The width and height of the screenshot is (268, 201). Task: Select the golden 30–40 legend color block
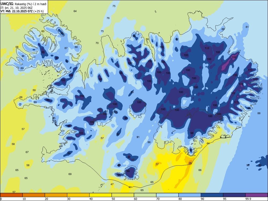point(78,195)
